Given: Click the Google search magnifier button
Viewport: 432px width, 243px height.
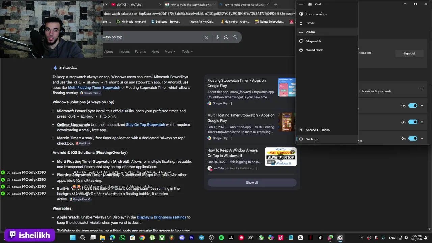Looking at the screenshot, I should pyautogui.click(x=235, y=37).
